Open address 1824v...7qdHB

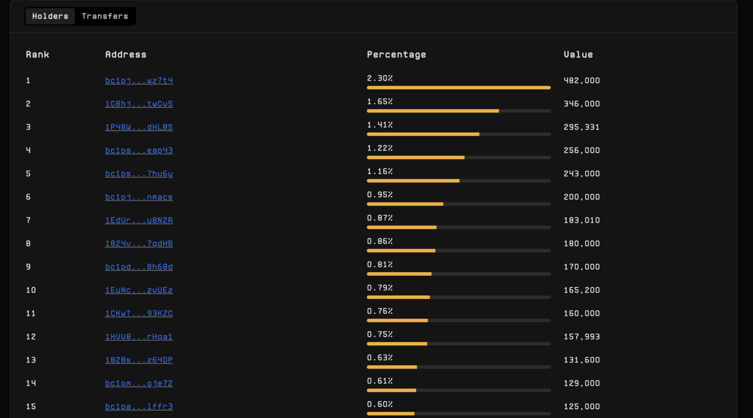tap(139, 243)
